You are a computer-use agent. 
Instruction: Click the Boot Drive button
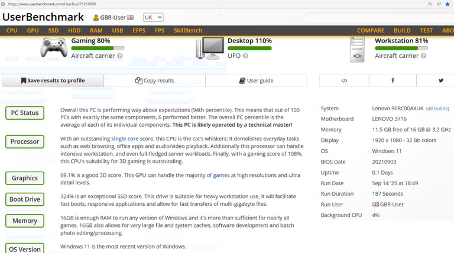25,199
